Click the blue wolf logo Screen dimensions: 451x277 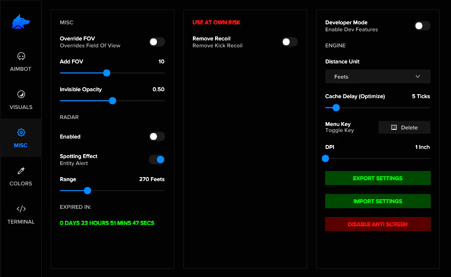click(21, 22)
